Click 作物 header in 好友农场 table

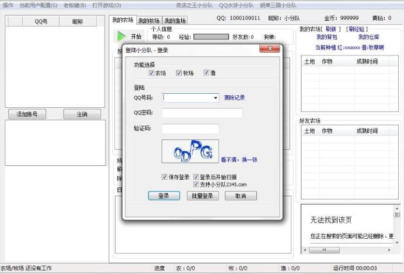tap(337, 131)
